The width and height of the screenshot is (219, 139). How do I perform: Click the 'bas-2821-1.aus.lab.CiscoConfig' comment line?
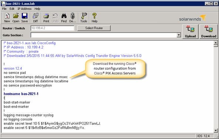tap(30, 43)
